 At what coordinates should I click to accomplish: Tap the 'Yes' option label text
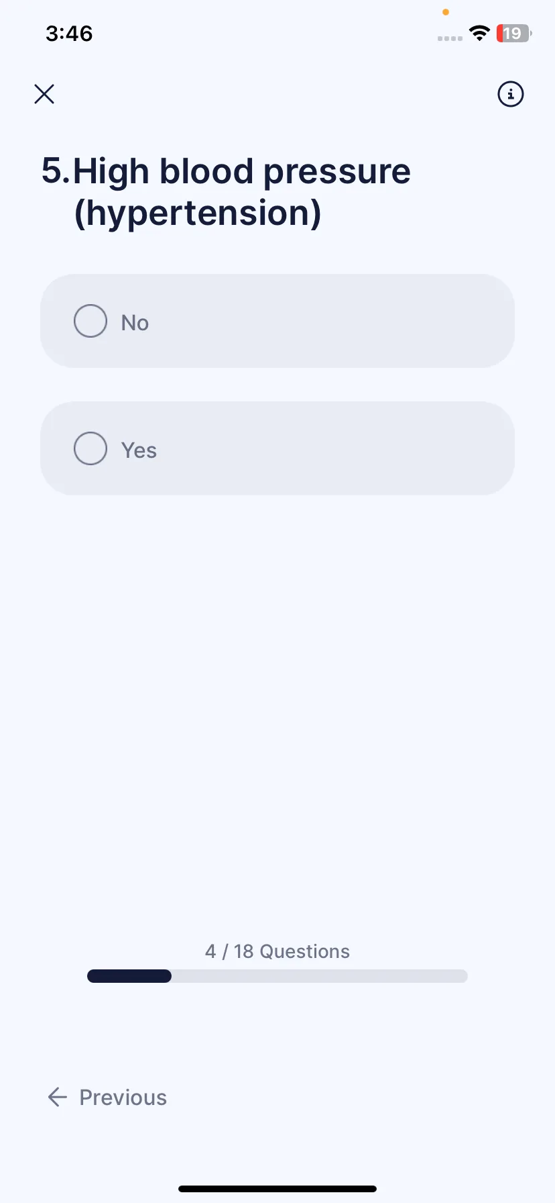[x=139, y=450]
